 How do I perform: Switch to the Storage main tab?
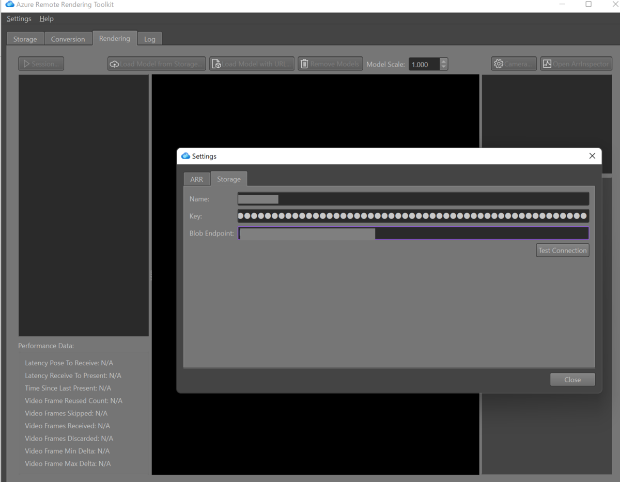point(25,39)
